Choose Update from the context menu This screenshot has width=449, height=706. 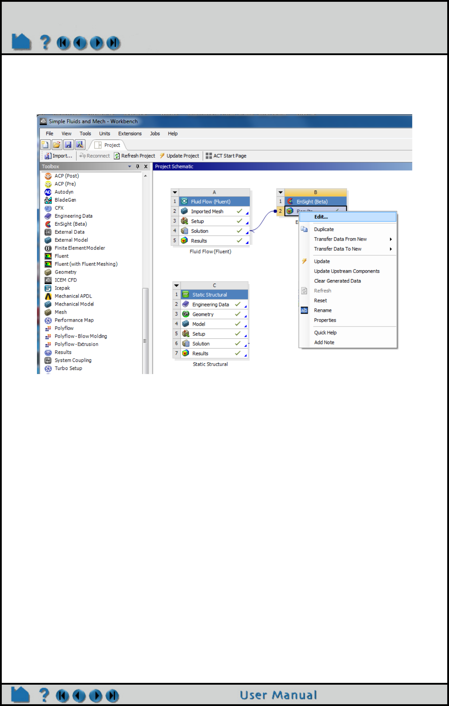point(348,261)
